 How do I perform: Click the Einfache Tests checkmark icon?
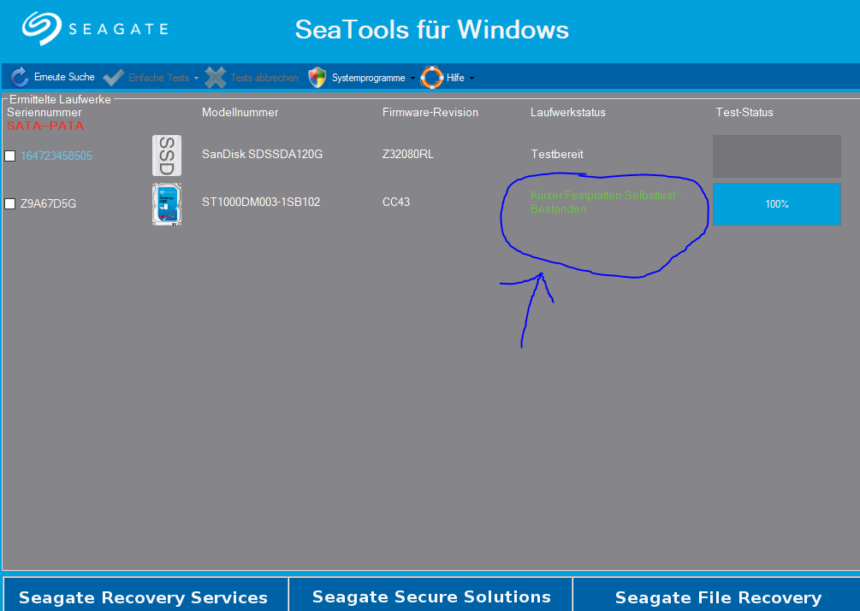click(113, 78)
